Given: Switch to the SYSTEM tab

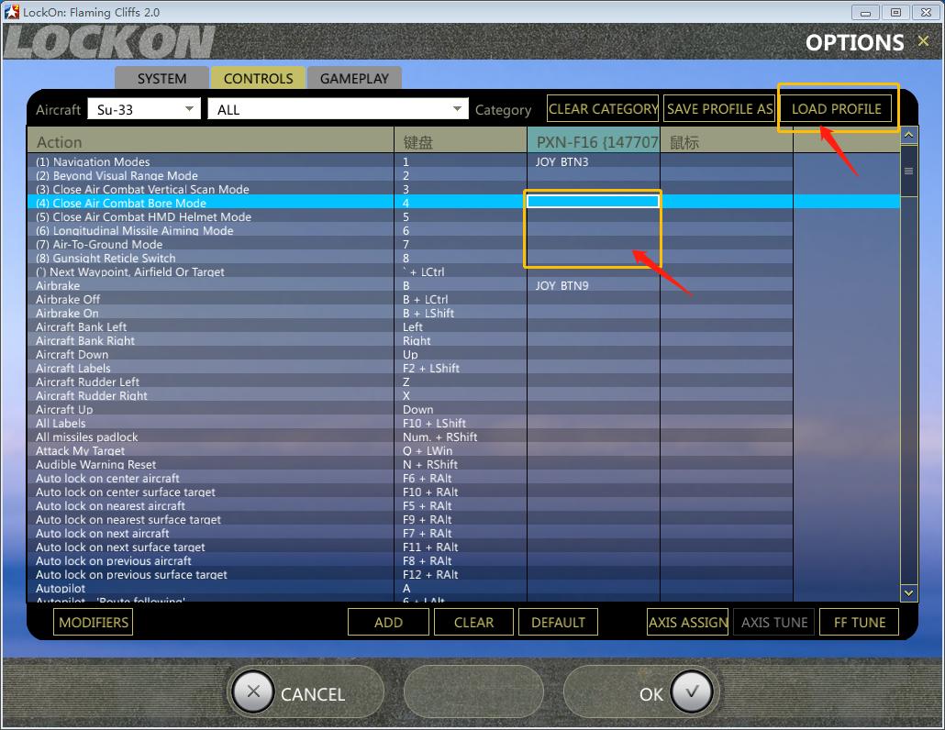Looking at the screenshot, I should (161, 78).
